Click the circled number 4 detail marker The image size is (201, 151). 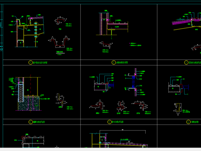tap(31, 122)
